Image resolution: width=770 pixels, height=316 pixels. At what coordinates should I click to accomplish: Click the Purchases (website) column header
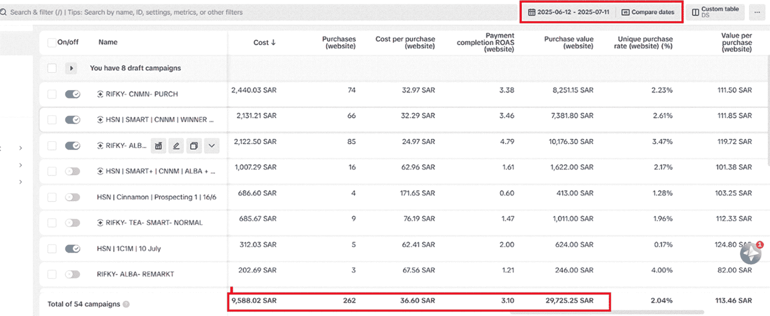point(339,43)
